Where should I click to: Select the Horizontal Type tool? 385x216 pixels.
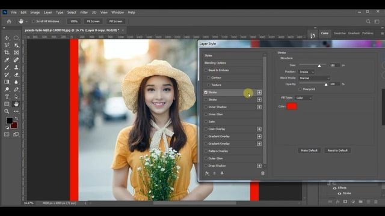tap(7, 97)
